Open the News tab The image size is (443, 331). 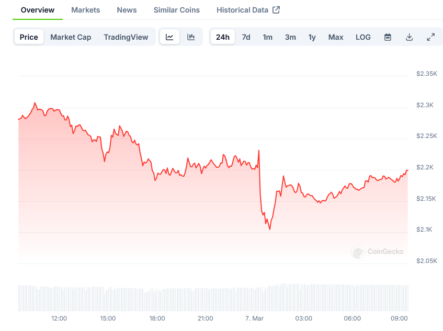coord(127,10)
